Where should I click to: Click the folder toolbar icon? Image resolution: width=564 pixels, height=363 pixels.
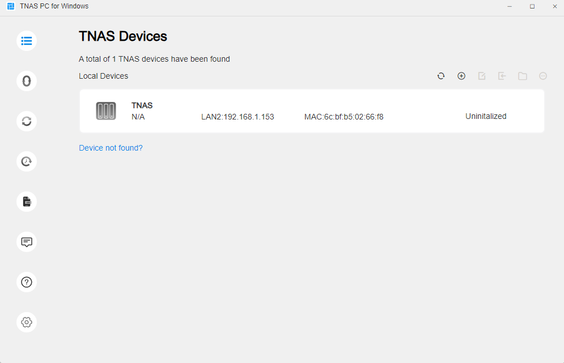pyautogui.click(x=523, y=76)
